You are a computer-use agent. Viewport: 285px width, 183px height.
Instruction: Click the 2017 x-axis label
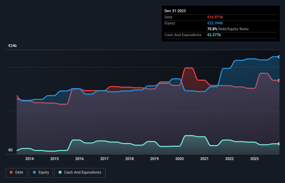tap(104, 159)
